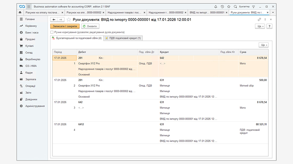Open the hamburger main menu icon
Viewport: 293px width, 164px height.
click(x=29, y=7)
